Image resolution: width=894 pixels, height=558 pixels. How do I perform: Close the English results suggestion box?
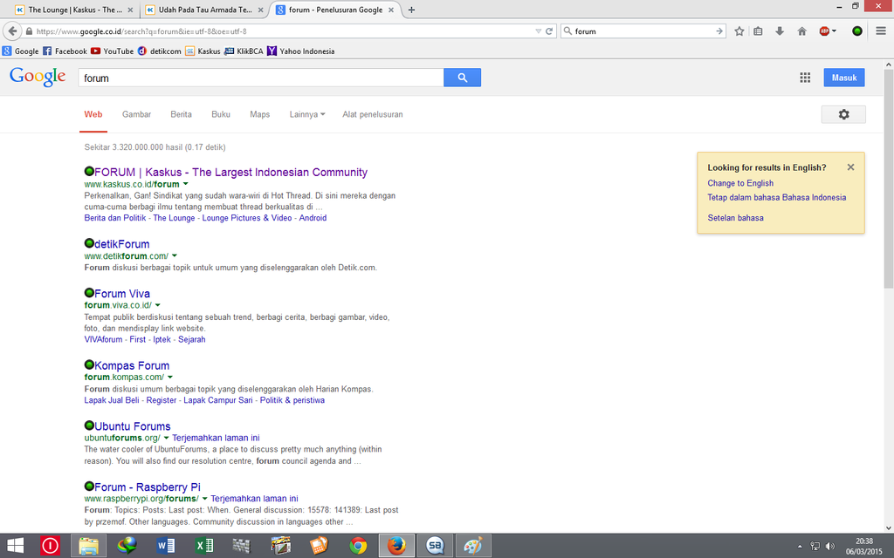click(850, 167)
